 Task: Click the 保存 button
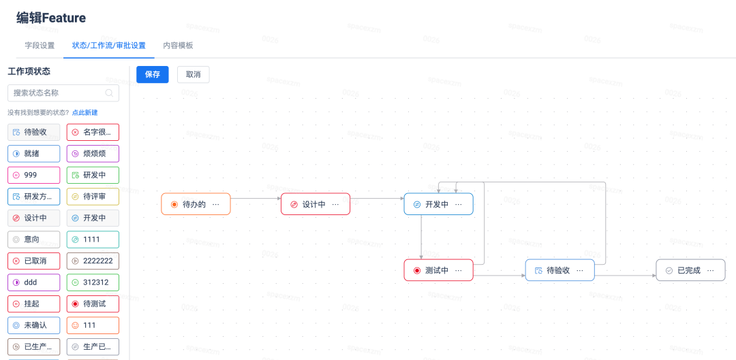[x=153, y=75]
